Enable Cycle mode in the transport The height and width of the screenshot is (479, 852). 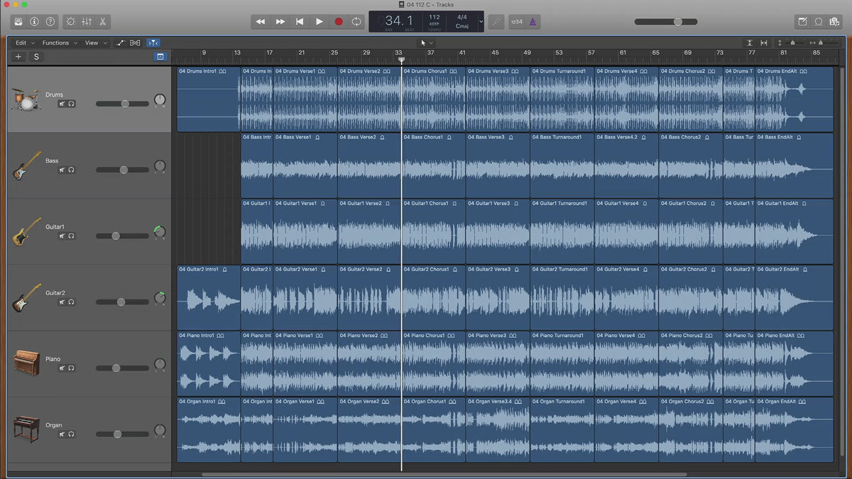coord(356,21)
